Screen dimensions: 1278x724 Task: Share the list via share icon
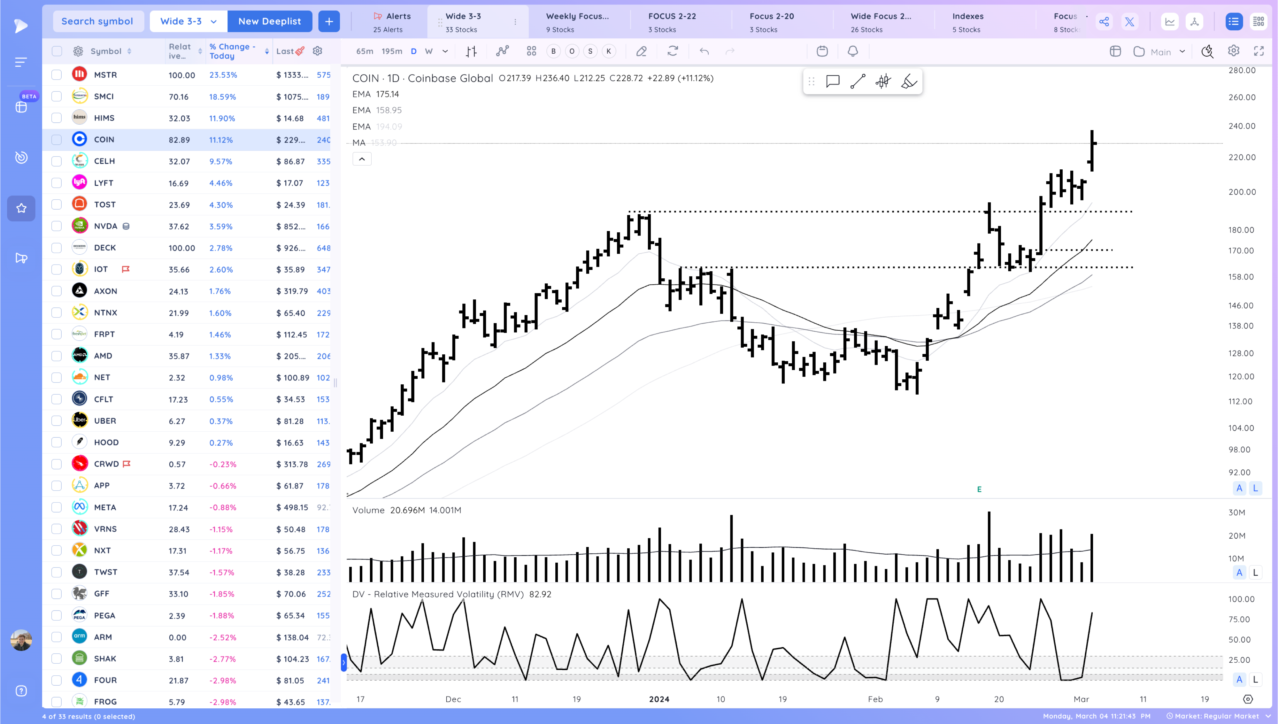(x=1104, y=21)
